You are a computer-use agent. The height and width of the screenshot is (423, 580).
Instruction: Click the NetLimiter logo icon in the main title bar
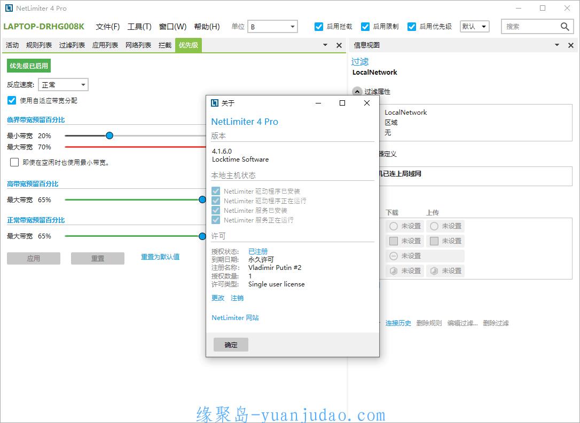pos(9,8)
